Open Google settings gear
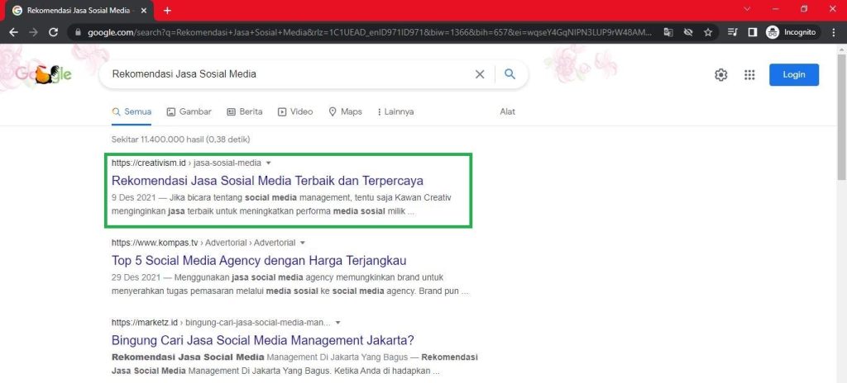This screenshot has width=847, height=383. (720, 75)
